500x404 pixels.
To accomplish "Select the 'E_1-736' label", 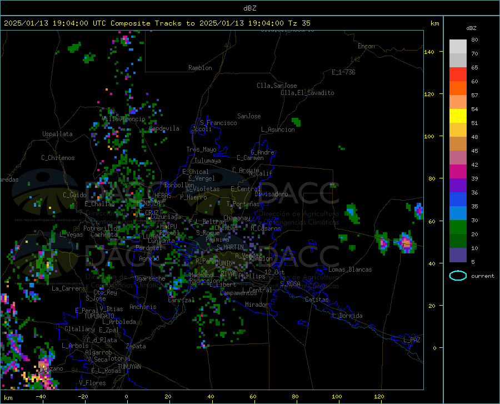I will click(343, 72).
